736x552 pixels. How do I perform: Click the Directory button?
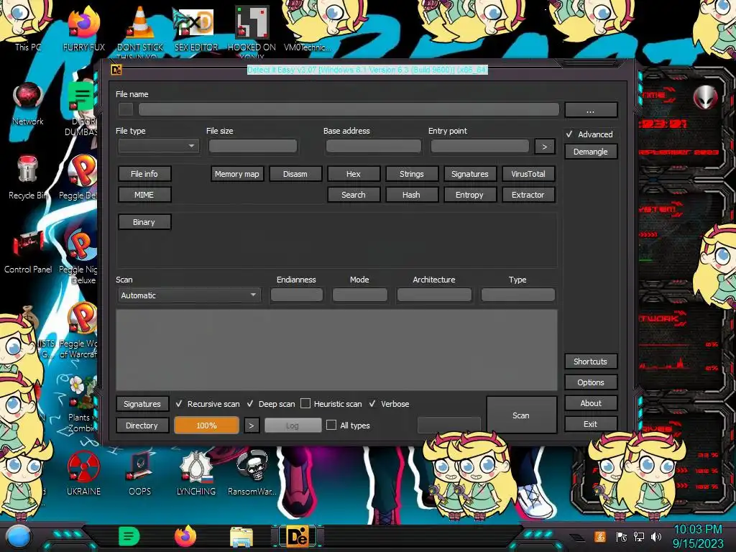coord(142,425)
